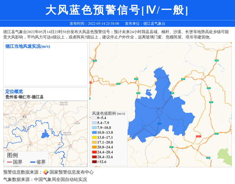The width and height of the screenshot is (235, 184).
Task: Select the 13.8~17.1 yellow legend swatch
Action: (x=94, y=138)
